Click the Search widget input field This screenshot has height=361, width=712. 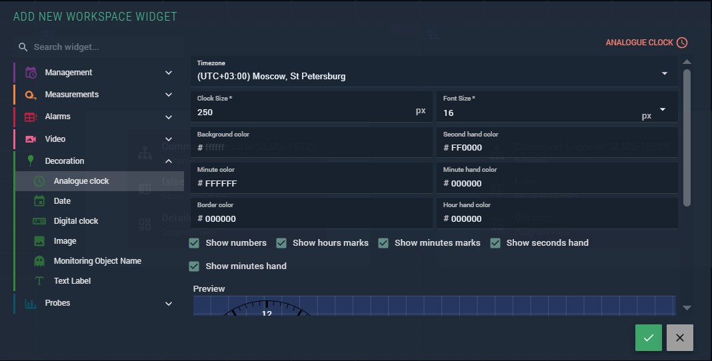[100, 47]
